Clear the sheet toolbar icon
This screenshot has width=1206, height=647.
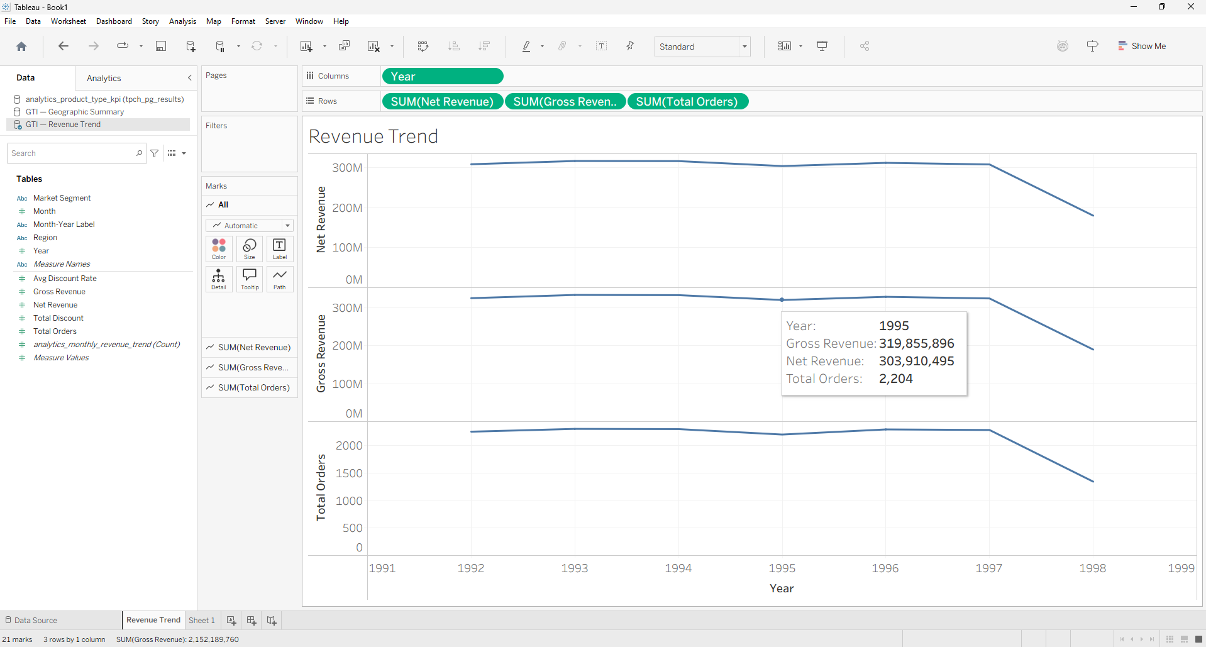pos(373,46)
